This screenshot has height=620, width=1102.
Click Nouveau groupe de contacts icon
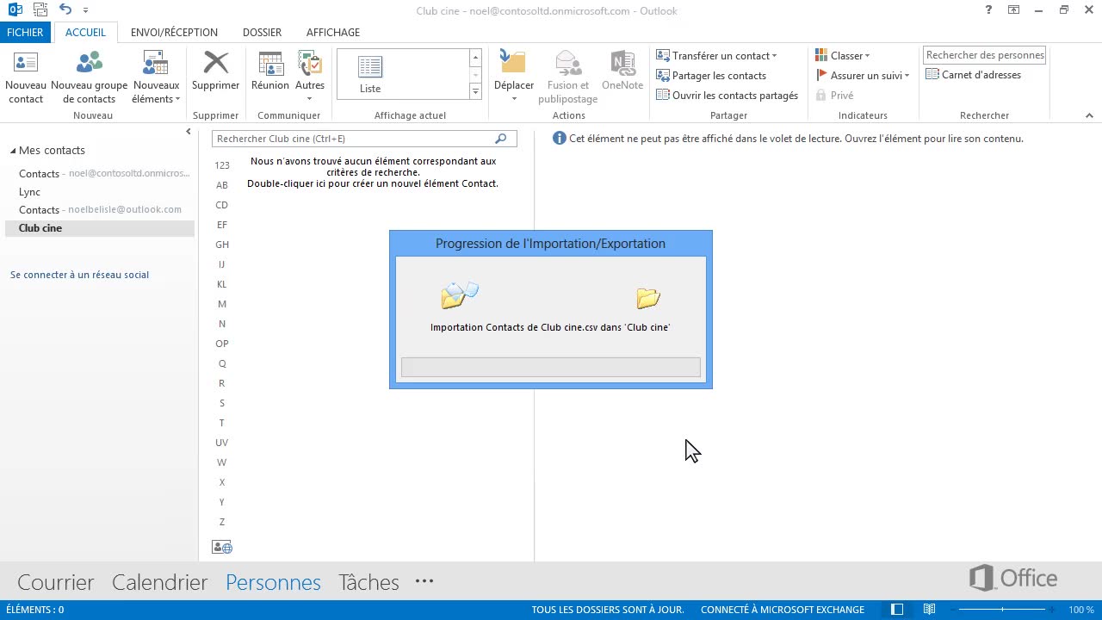pos(89,64)
